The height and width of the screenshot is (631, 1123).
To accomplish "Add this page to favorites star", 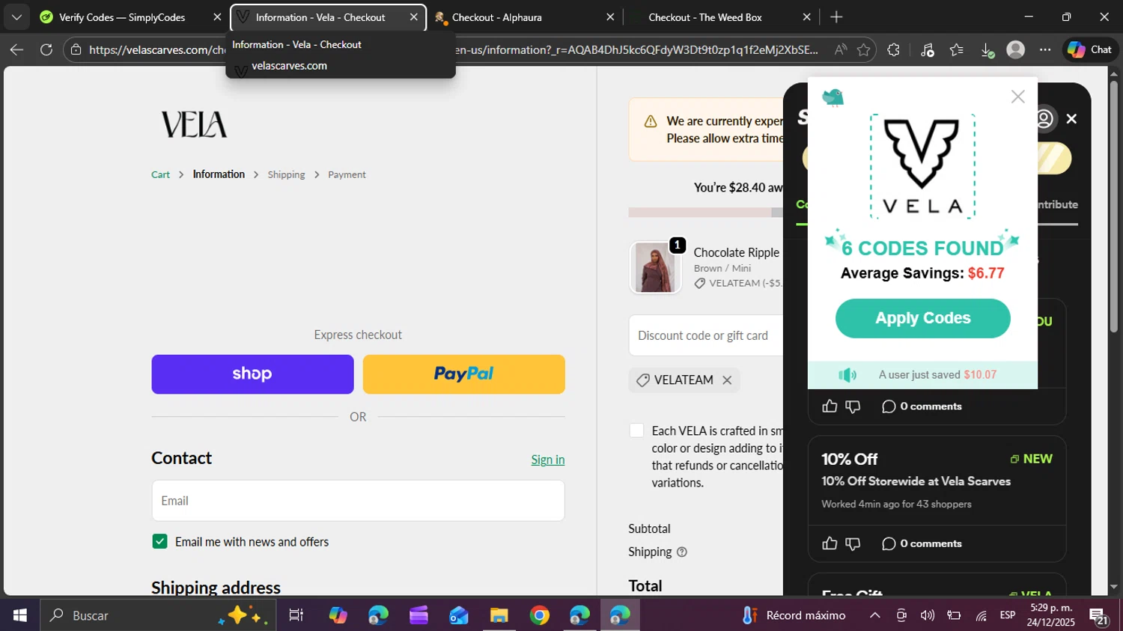I will (x=864, y=50).
